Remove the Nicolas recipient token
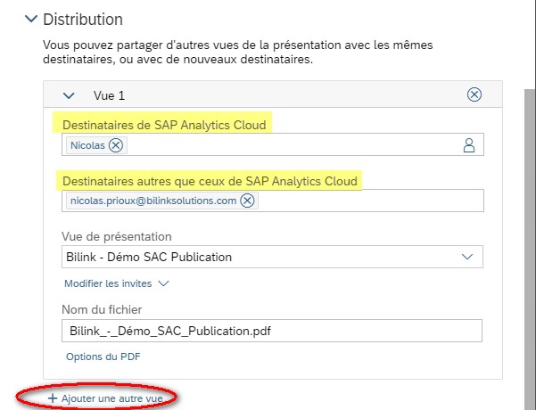Viewport: 536px width, 410px height. point(116,145)
